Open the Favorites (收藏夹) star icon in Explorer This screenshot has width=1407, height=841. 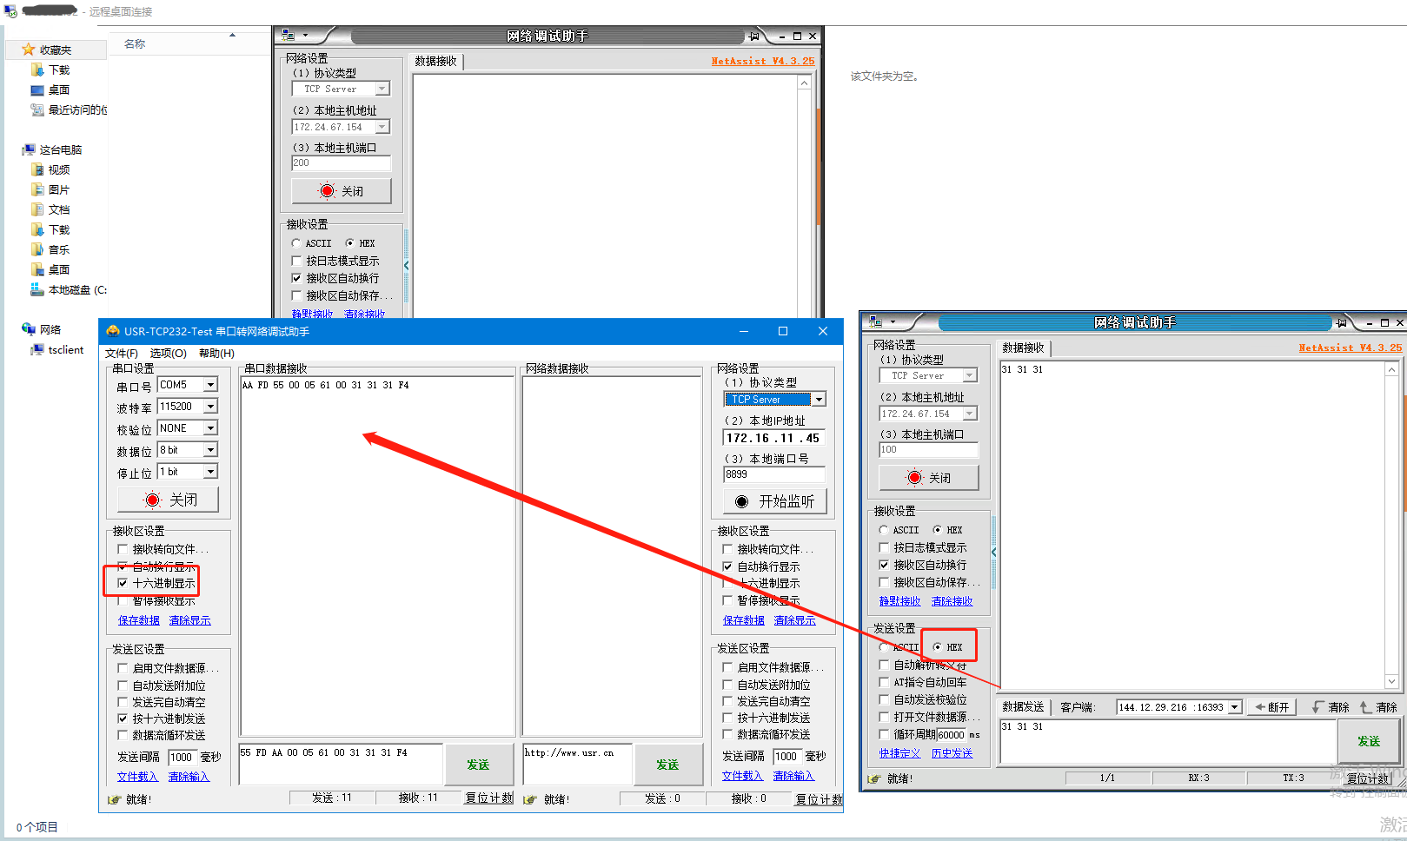point(29,50)
